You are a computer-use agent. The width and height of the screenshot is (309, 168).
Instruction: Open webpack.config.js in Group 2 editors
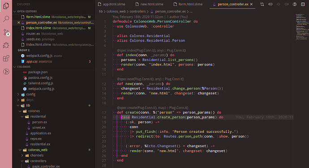click(x=54, y=56)
